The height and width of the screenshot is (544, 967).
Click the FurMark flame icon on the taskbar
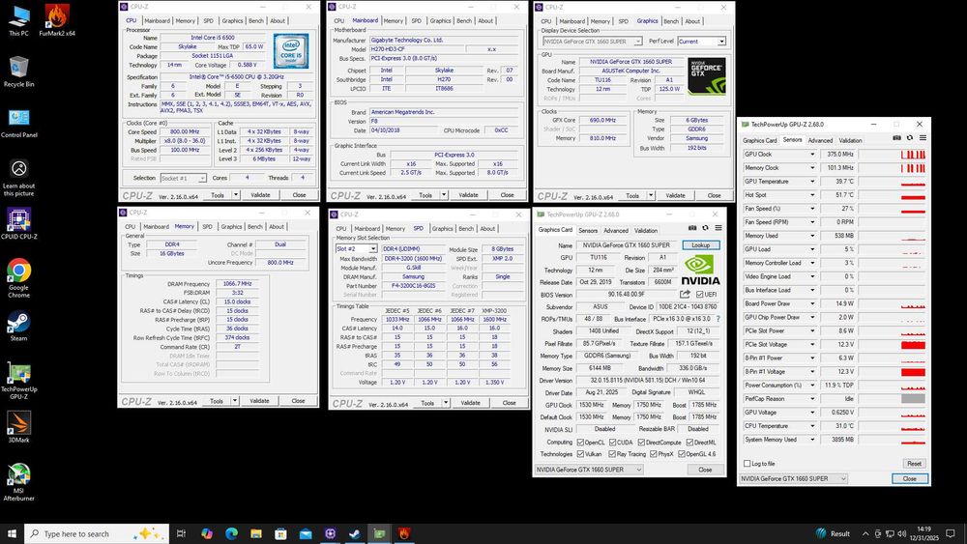(x=404, y=533)
